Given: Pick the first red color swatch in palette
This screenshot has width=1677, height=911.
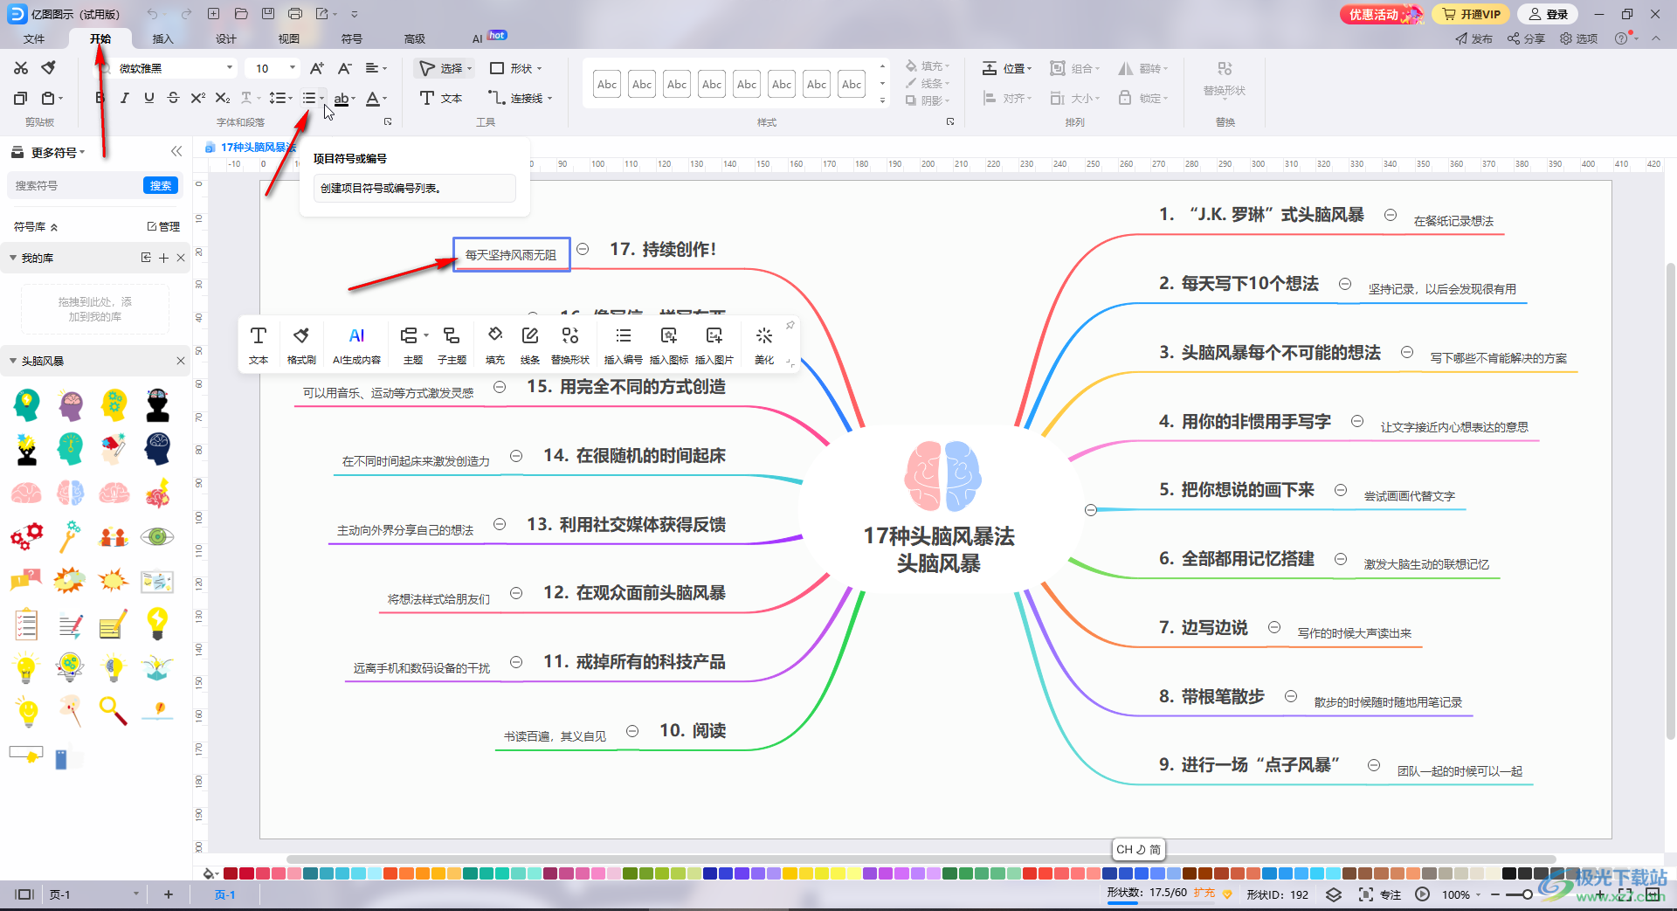Looking at the screenshot, I should click(x=231, y=873).
